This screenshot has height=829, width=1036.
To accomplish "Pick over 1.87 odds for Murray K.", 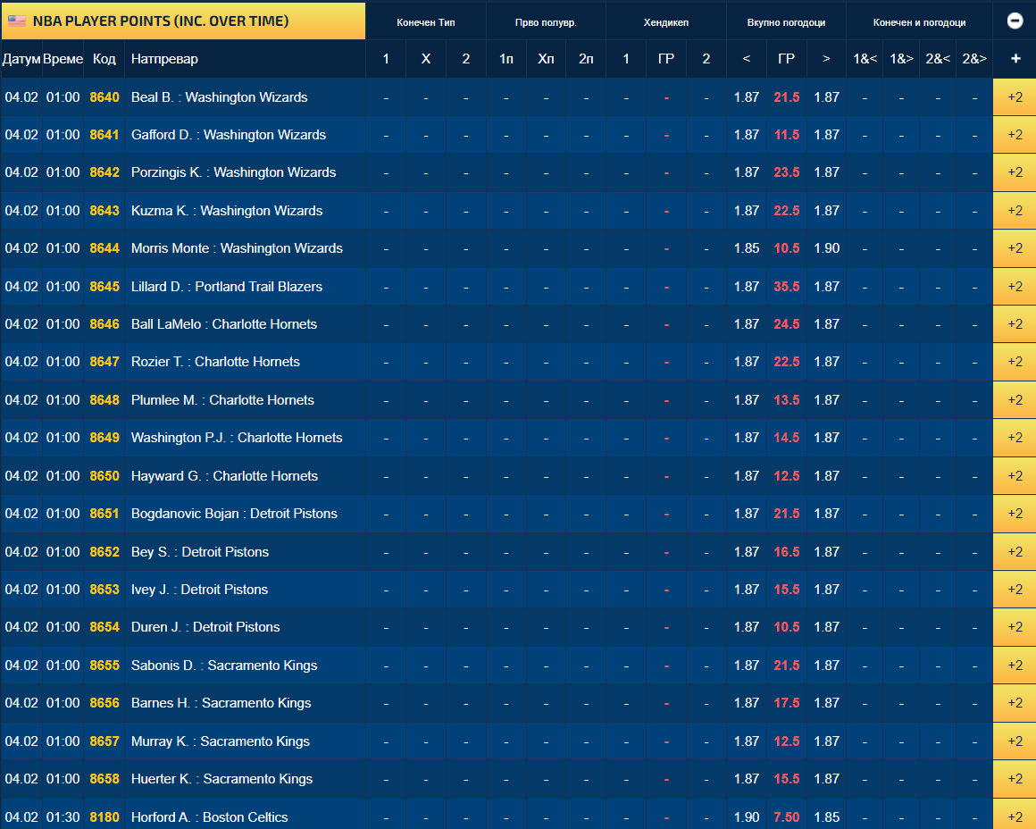I will tap(826, 741).
